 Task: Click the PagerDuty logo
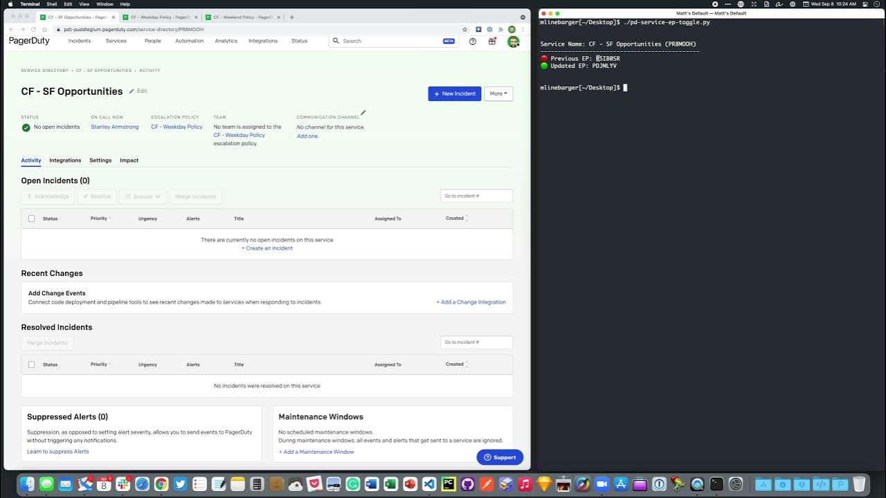click(29, 41)
